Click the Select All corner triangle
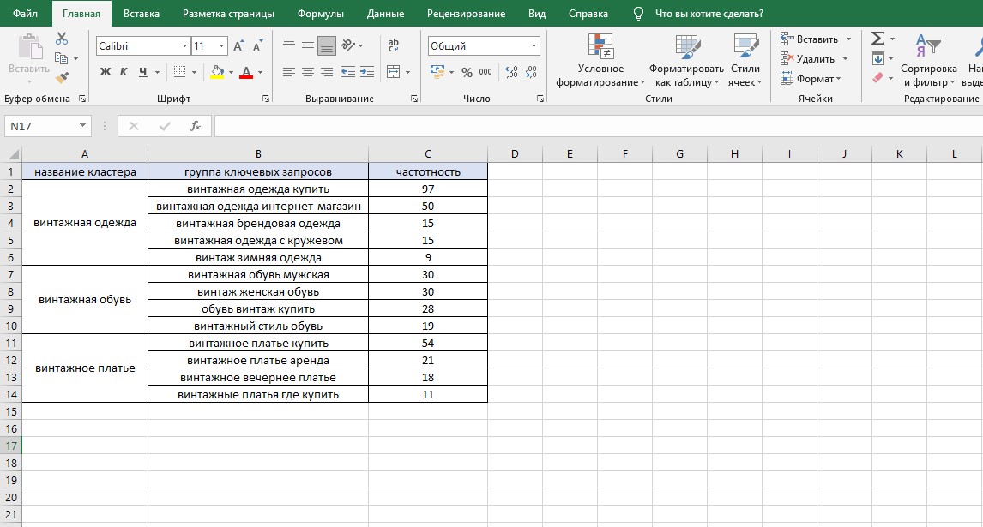The image size is (983, 527). tap(13, 154)
